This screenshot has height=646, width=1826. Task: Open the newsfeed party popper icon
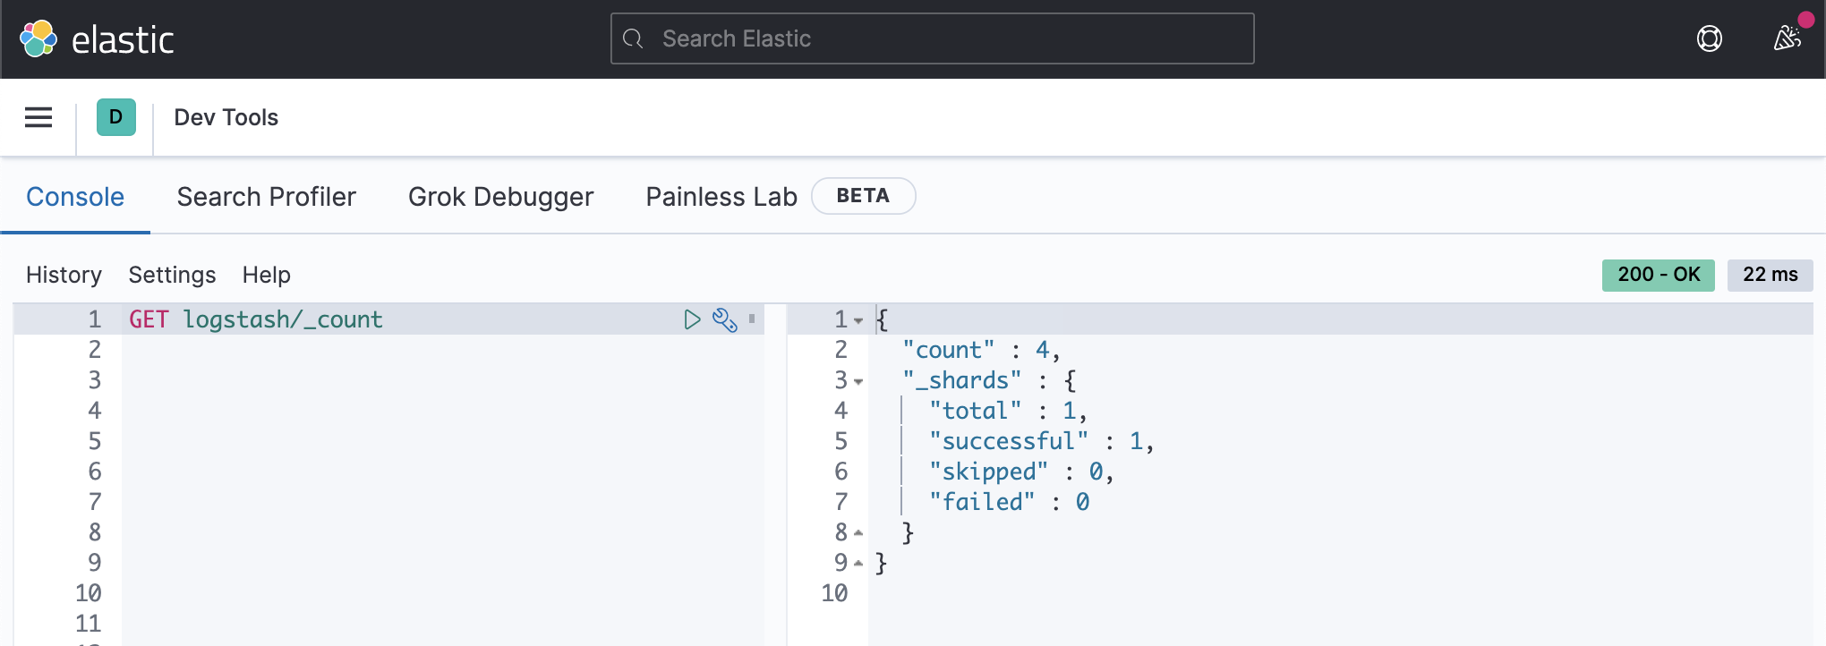point(1788,38)
